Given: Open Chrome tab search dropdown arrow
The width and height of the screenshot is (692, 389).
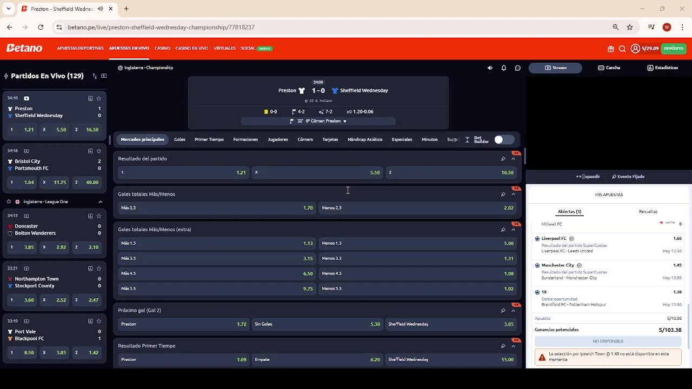Looking at the screenshot, I should point(8,9).
